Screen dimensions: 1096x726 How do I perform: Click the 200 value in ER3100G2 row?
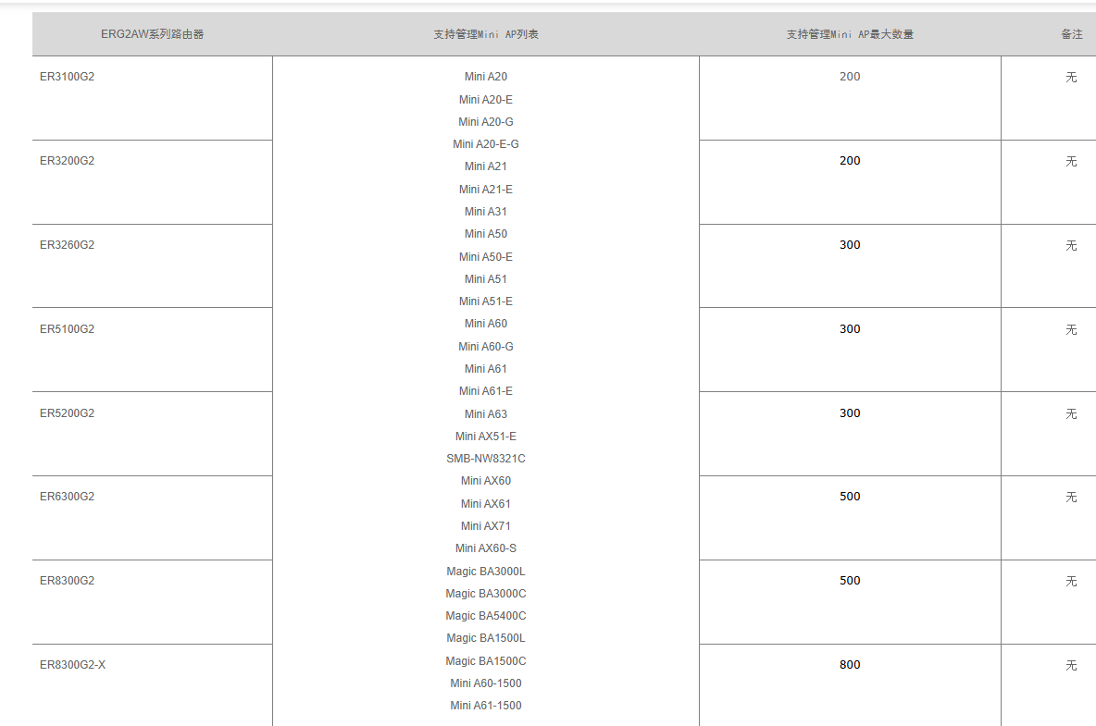(x=850, y=77)
